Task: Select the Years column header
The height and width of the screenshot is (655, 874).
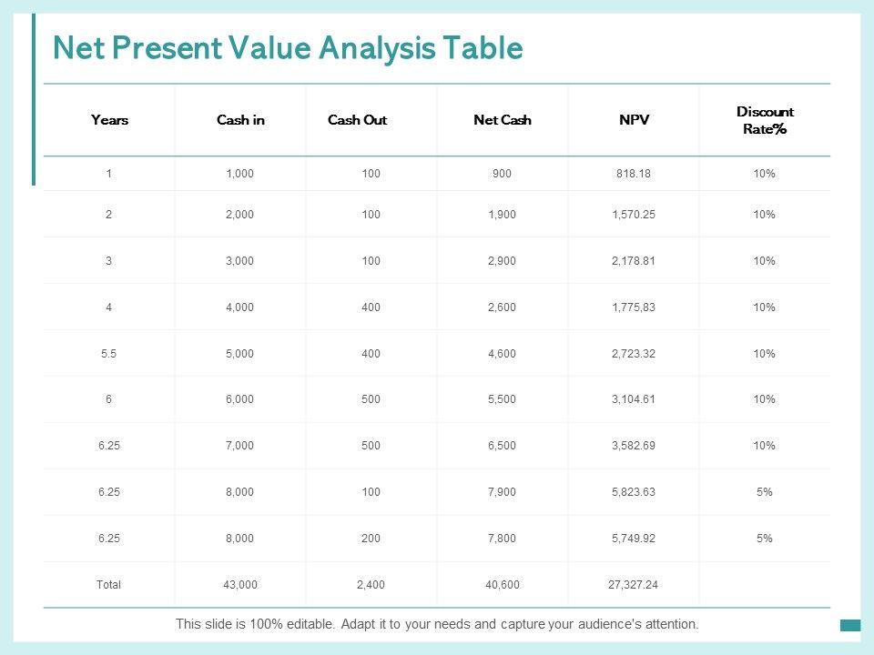Action: [x=109, y=120]
